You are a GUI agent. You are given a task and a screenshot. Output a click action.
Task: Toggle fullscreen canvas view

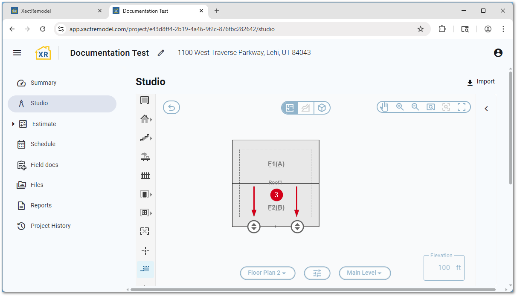click(x=462, y=107)
